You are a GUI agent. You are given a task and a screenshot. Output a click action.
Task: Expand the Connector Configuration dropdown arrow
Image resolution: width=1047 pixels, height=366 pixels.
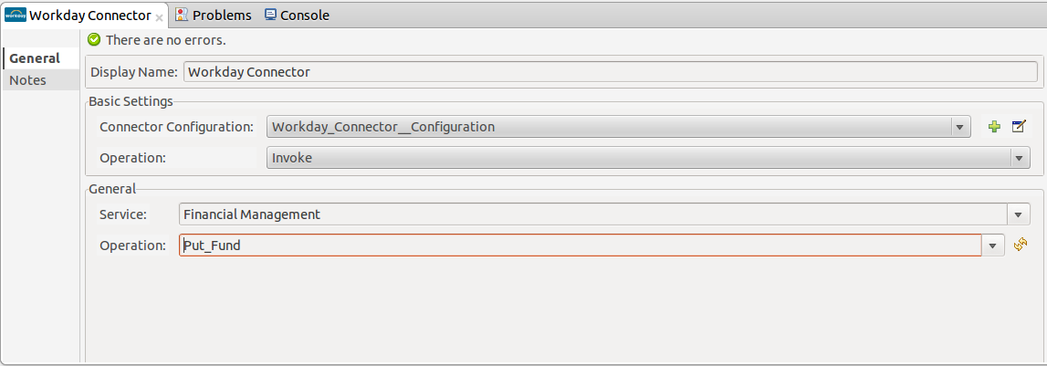pos(960,128)
